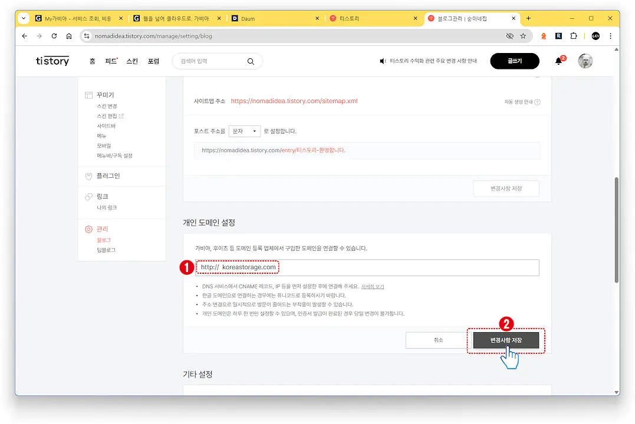Open the notification bell with badge 2
The height and width of the screenshot is (424, 635).
pyautogui.click(x=558, y=61)
